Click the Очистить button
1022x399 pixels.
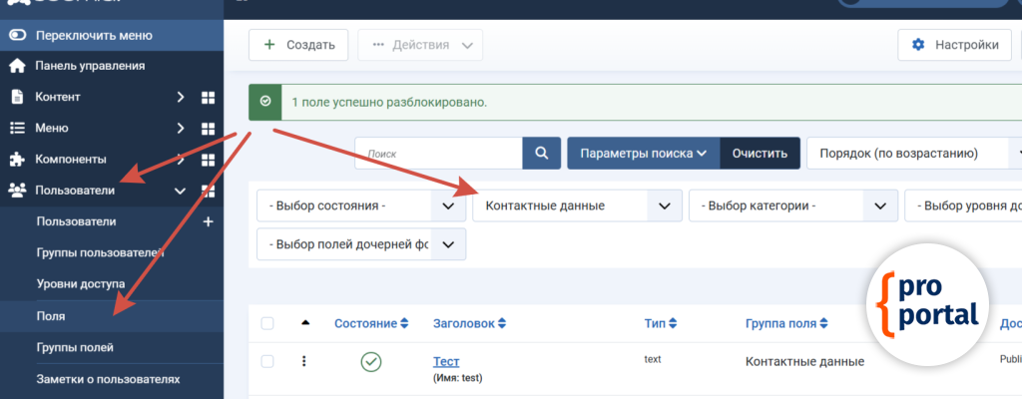760,154
